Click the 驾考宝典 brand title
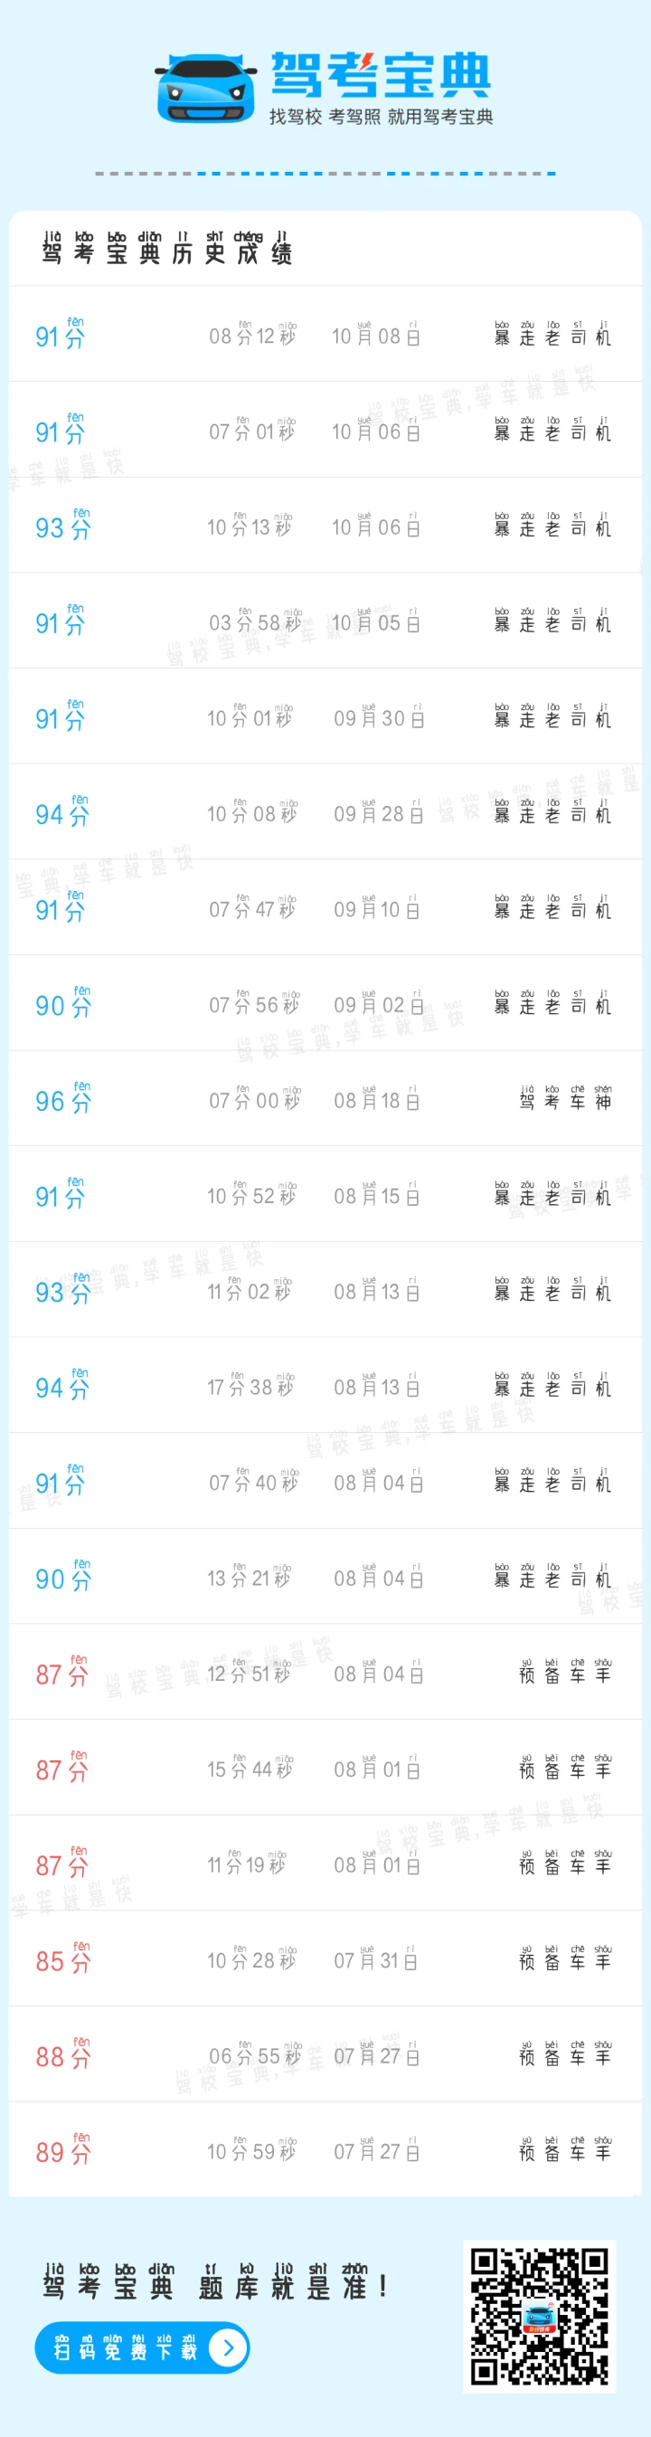Image resolution: width=651 pixels, height=2437 pixels. tap(381, 76)
